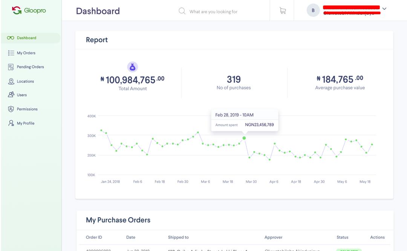This screenshot has width=407, height=251.
Task: Click the Locations pin icon
Action: tap(11, 82)
